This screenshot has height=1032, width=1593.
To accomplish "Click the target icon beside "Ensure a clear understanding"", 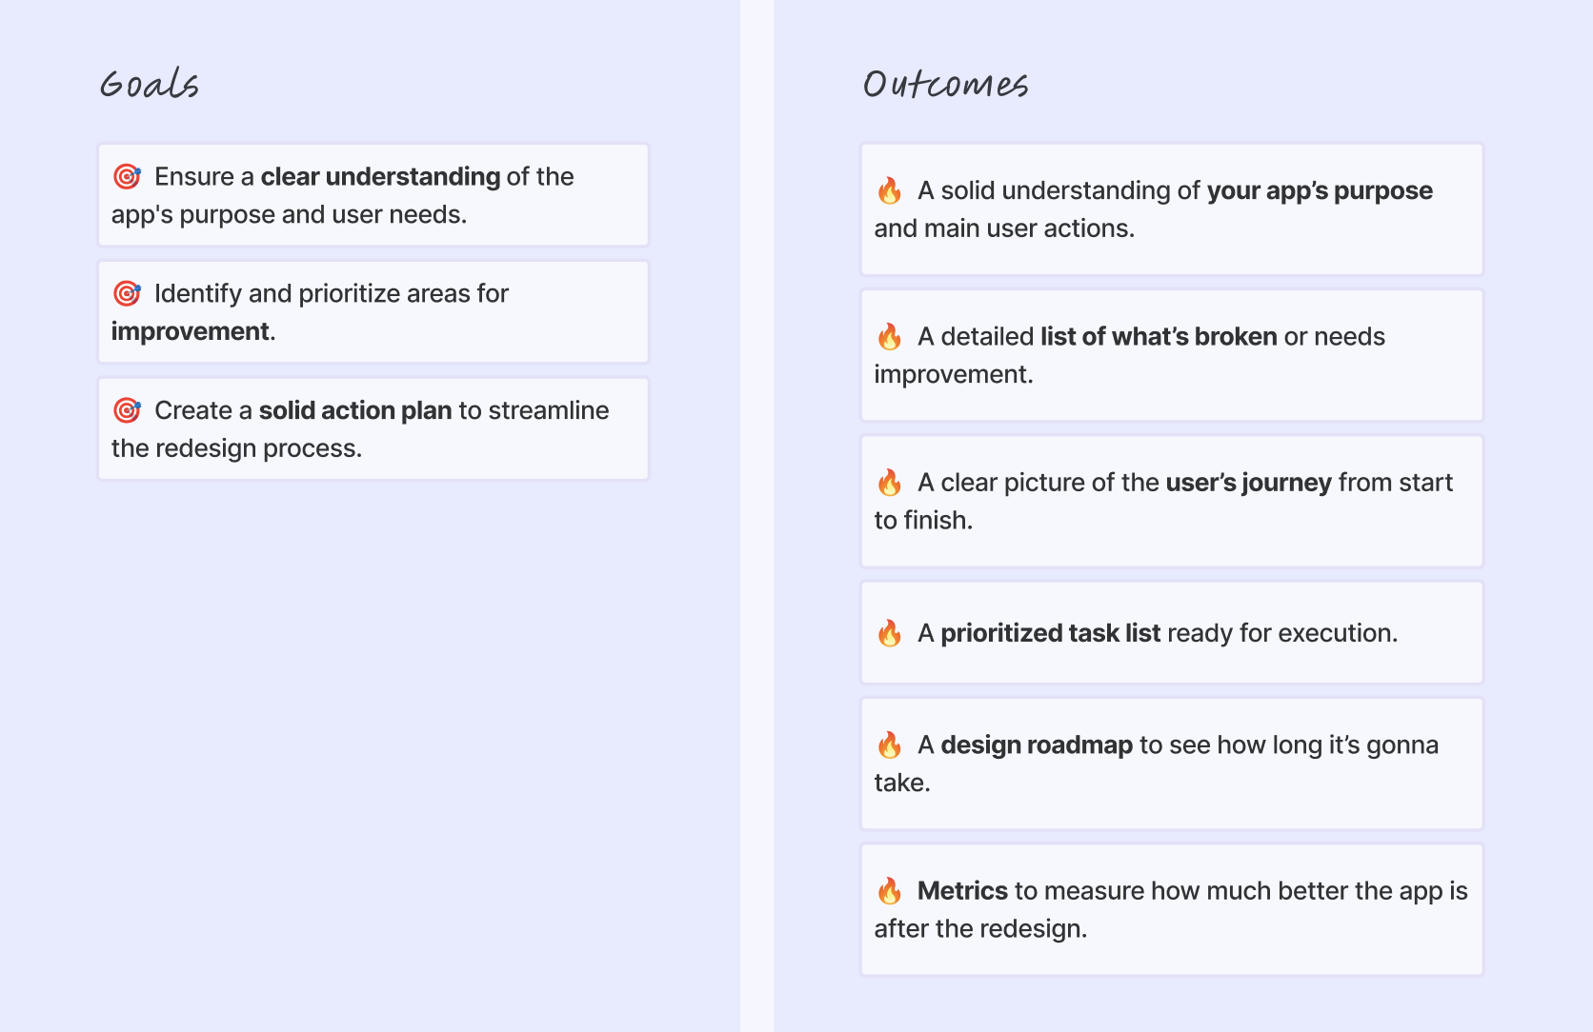I will tap(127, 177).
